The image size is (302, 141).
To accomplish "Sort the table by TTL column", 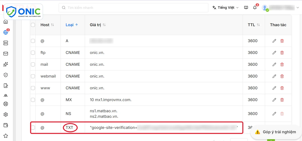I will pos(254,25).
